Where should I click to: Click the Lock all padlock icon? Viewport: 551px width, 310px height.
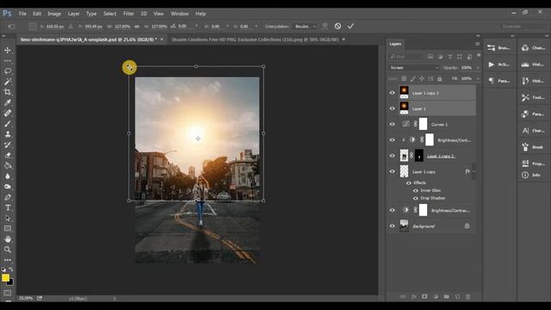440,78
